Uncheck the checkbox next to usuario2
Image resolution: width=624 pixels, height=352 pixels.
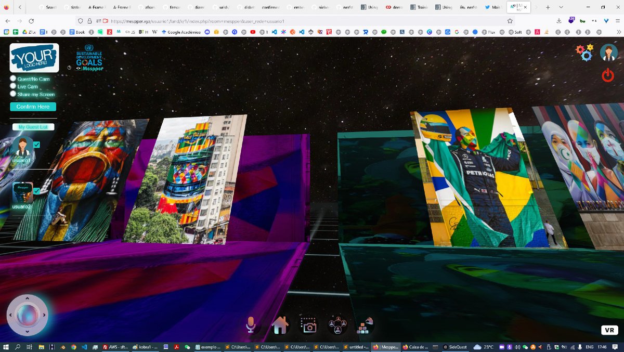pos(36,191)
